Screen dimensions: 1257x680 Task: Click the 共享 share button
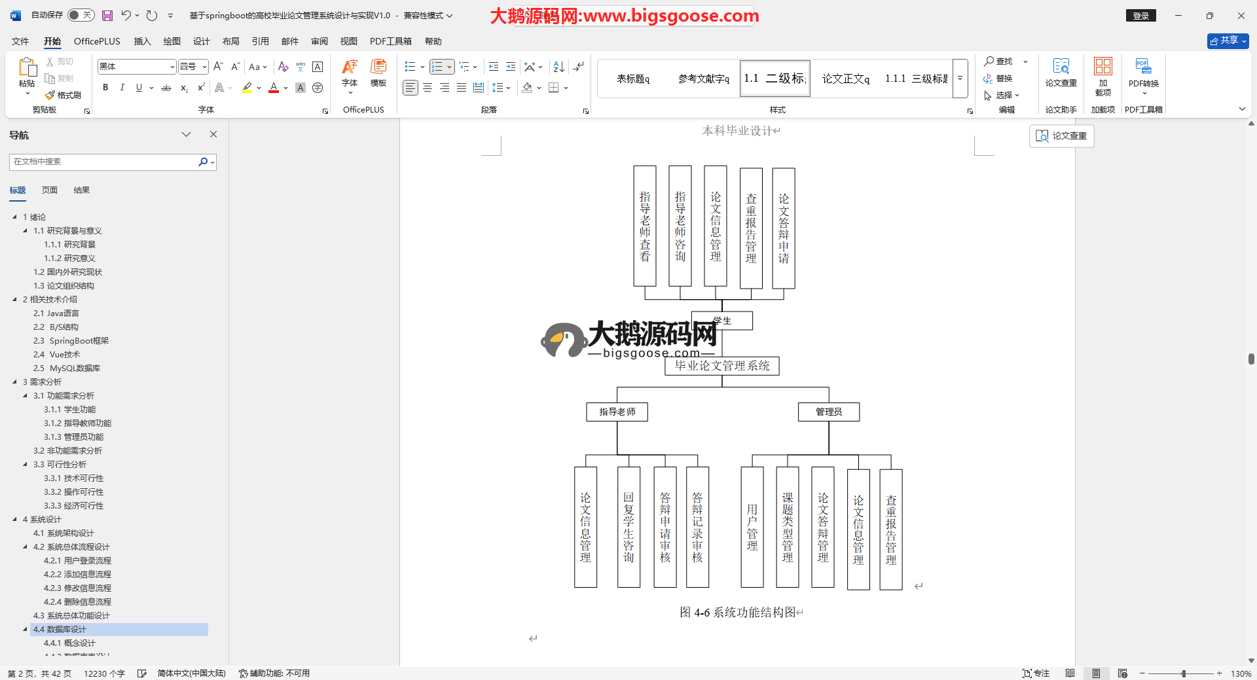1227,41
